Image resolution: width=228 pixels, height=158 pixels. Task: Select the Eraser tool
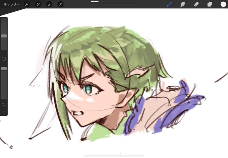coord(196,4)
